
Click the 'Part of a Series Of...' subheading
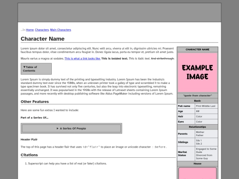point(35,118)
